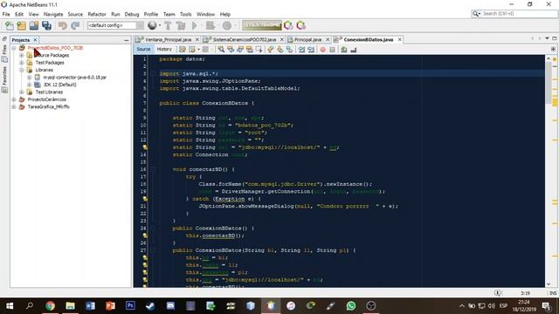Screen dimensions: 559x314
Task: Click the New File toolbar icon
Action: pyautogui.click(x=9, y=25)
